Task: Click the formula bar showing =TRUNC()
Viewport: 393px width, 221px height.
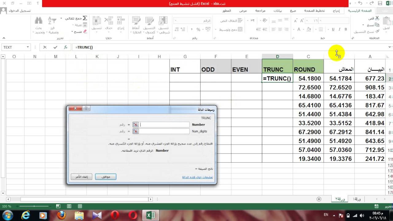Action: click(x=229, y=47)
